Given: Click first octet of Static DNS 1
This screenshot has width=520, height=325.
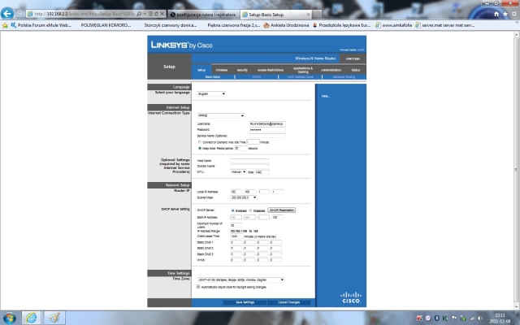Looking at the screenshot, I should click(236, 242).
